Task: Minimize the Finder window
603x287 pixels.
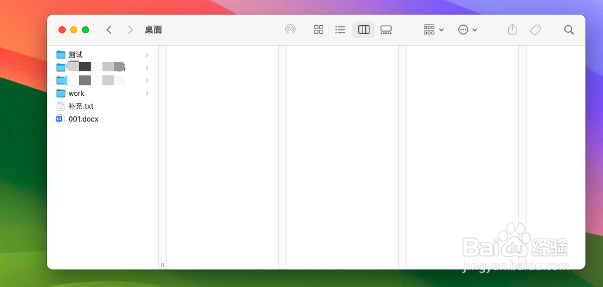Action: [x=74, y=30]
